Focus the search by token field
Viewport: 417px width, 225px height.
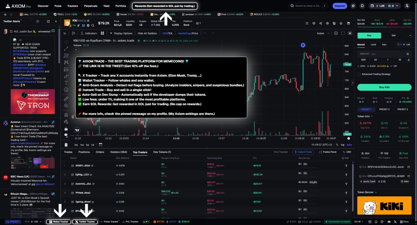click(308, 6)
